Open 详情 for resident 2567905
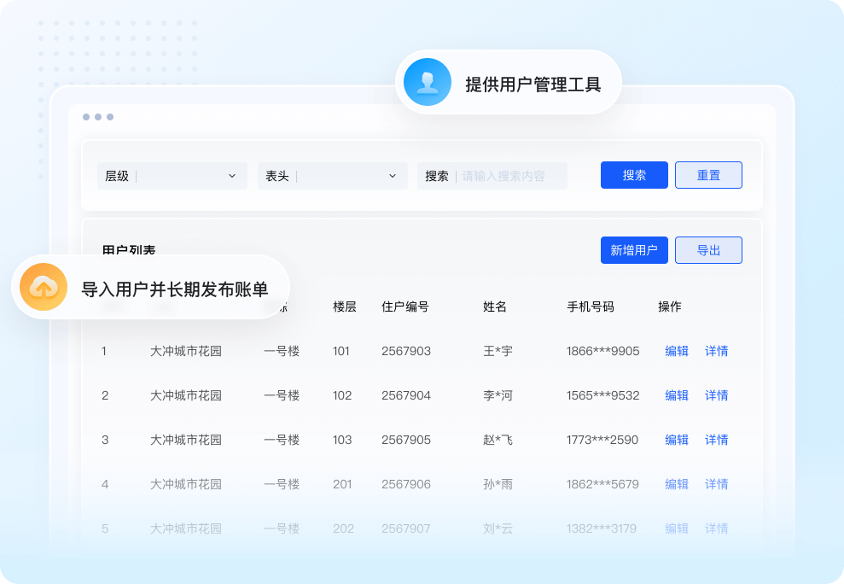Viewport: 844px width, 584px height. tap(717, 440)
